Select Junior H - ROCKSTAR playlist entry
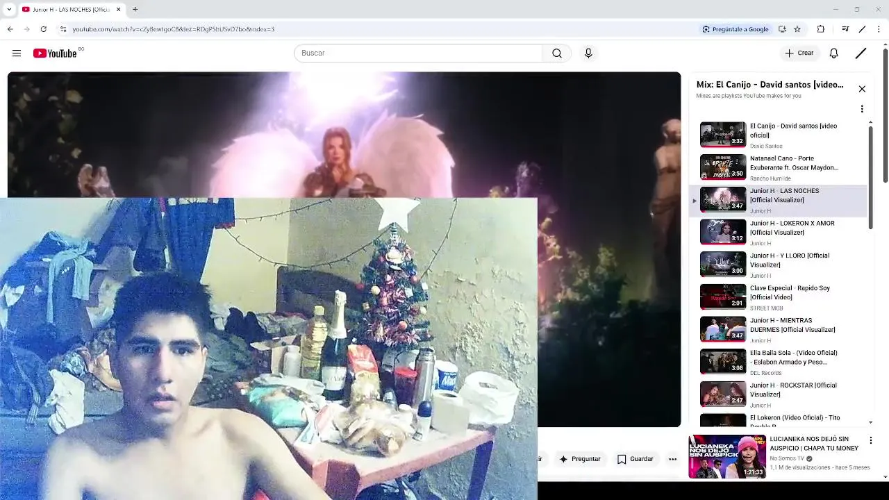This screenshot has width=889, height=500. [778, 394]
